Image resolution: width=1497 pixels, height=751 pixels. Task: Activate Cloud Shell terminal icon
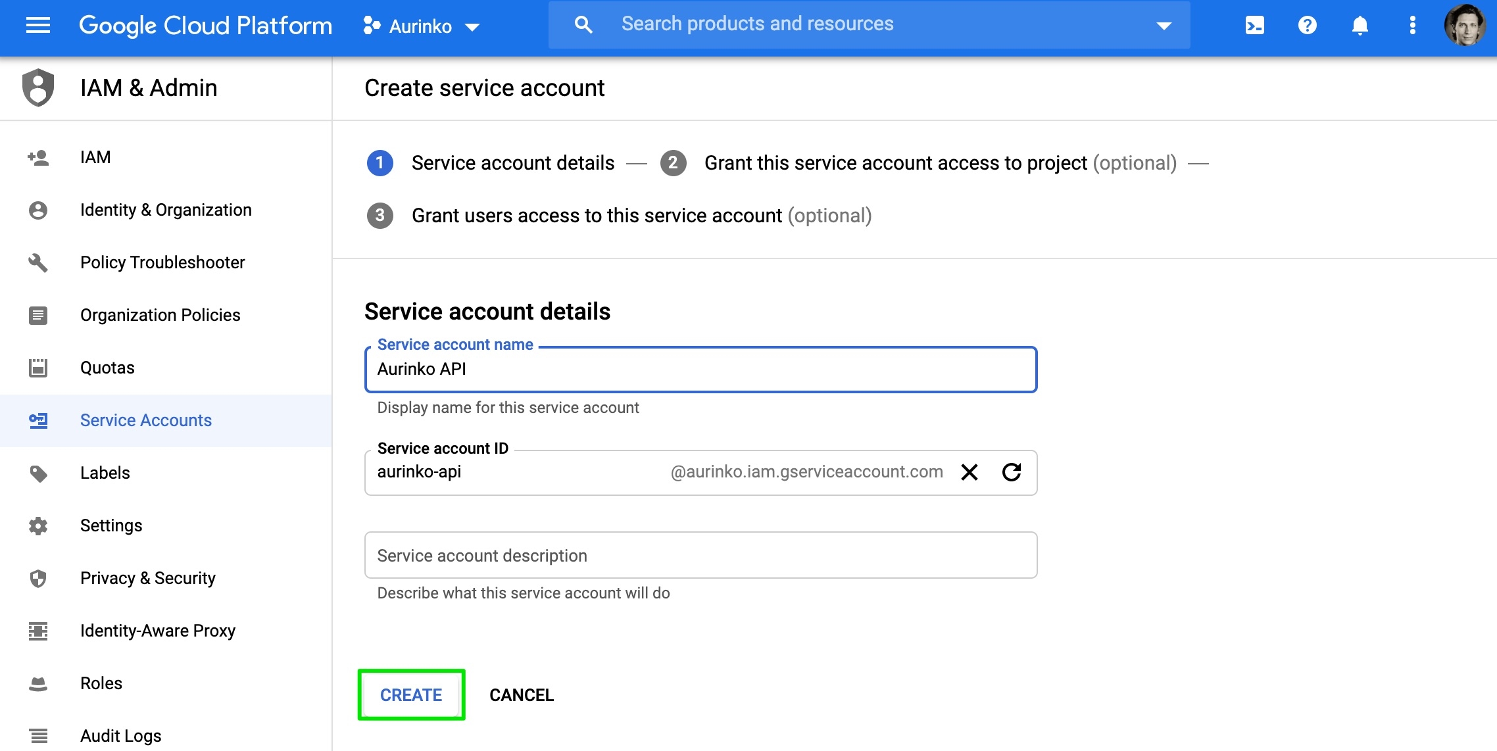tap(1254, 26)
